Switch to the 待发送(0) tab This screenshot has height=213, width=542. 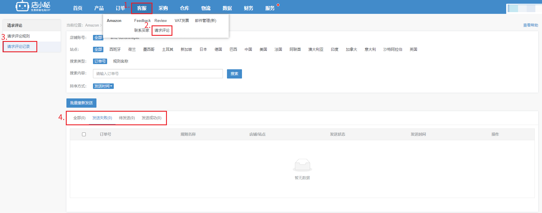click(127, 118)
